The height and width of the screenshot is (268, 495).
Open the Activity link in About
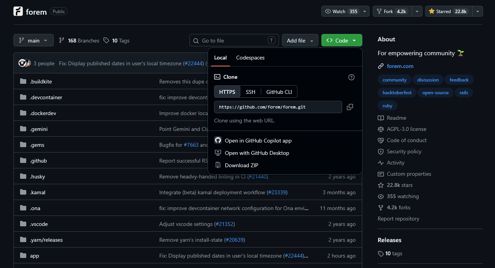[x=391, y=163]
